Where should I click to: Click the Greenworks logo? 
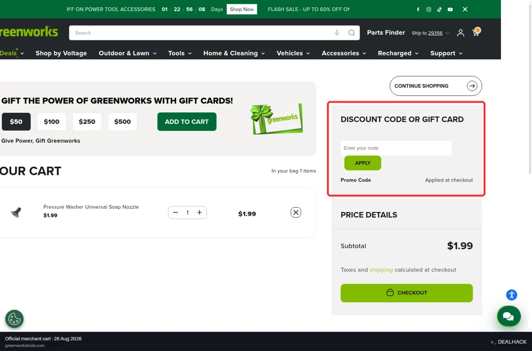coord(29,32)
